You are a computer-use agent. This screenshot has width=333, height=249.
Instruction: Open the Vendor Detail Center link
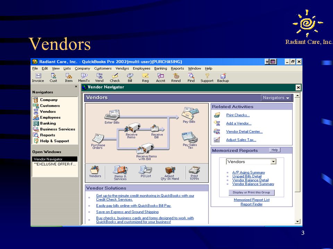pyautogui.click(x=244, y=132)
